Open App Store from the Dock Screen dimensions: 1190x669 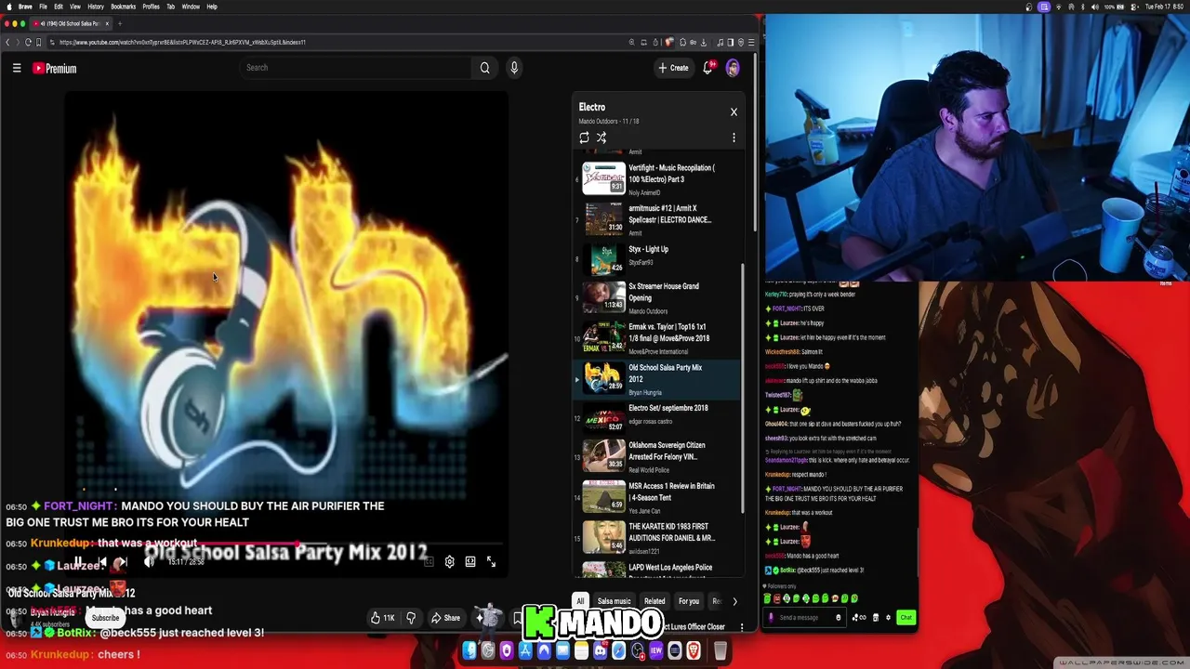[x=525, y=651]
